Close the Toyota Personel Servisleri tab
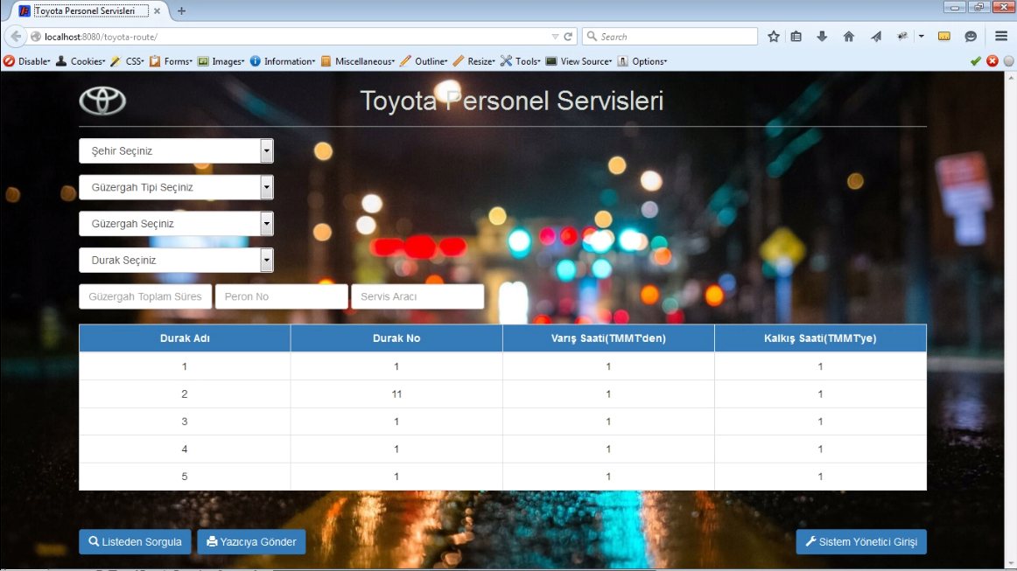 click(x=157, y=11)
